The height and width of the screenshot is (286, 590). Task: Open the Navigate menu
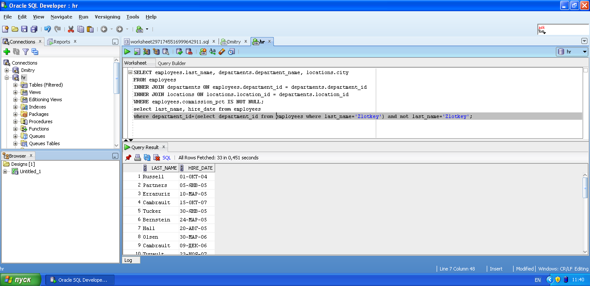(61, 17)
